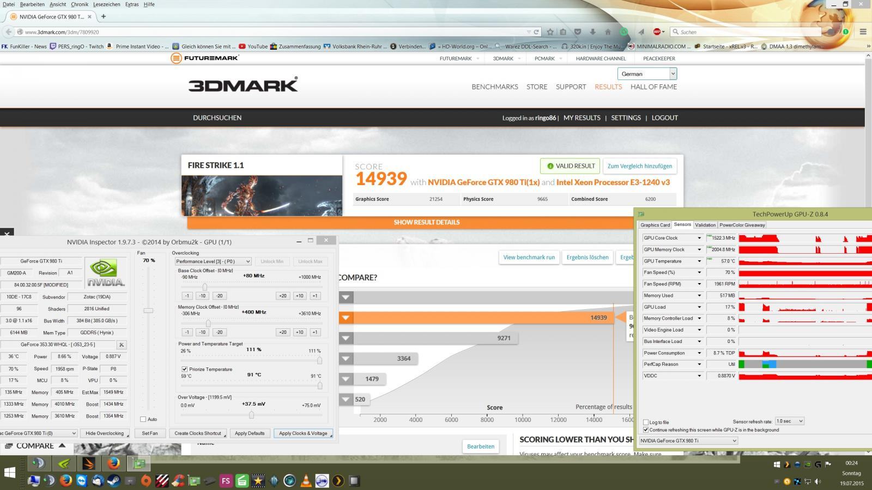Open the Windows Start button
The image size is (872, 490).
[10, 471]
